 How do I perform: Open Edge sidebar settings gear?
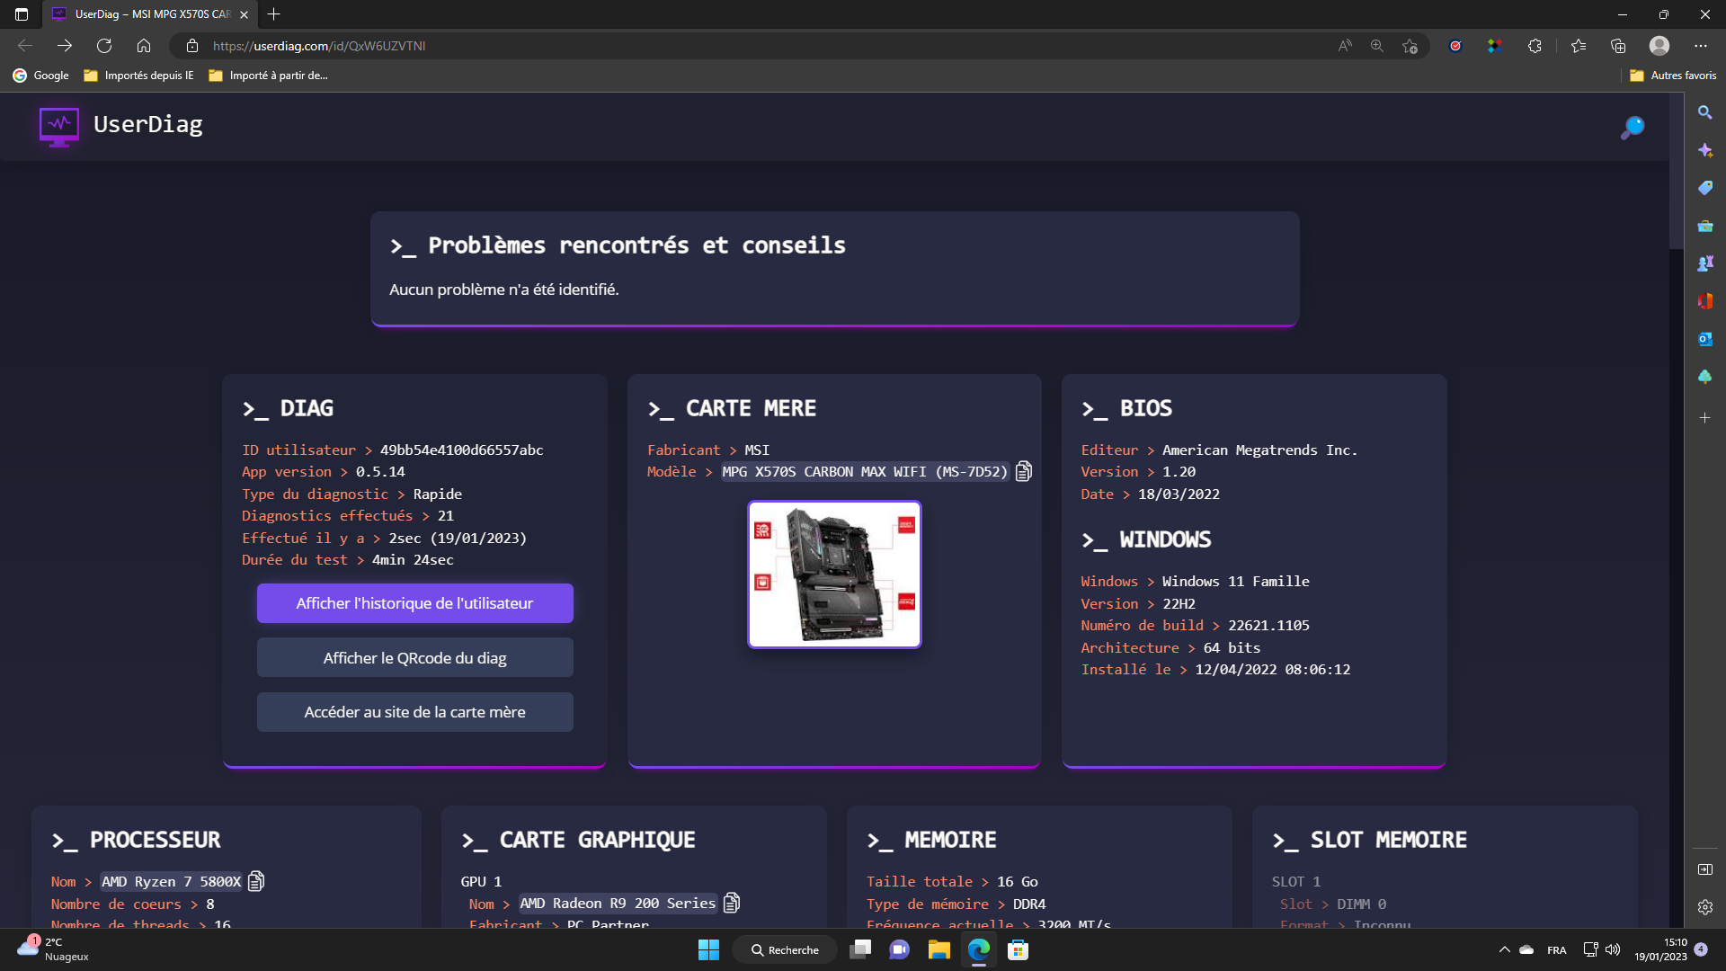click(x=1704, y=907)
